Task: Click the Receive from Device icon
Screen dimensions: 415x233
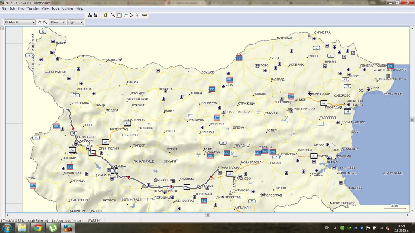Action: (95, 15)
